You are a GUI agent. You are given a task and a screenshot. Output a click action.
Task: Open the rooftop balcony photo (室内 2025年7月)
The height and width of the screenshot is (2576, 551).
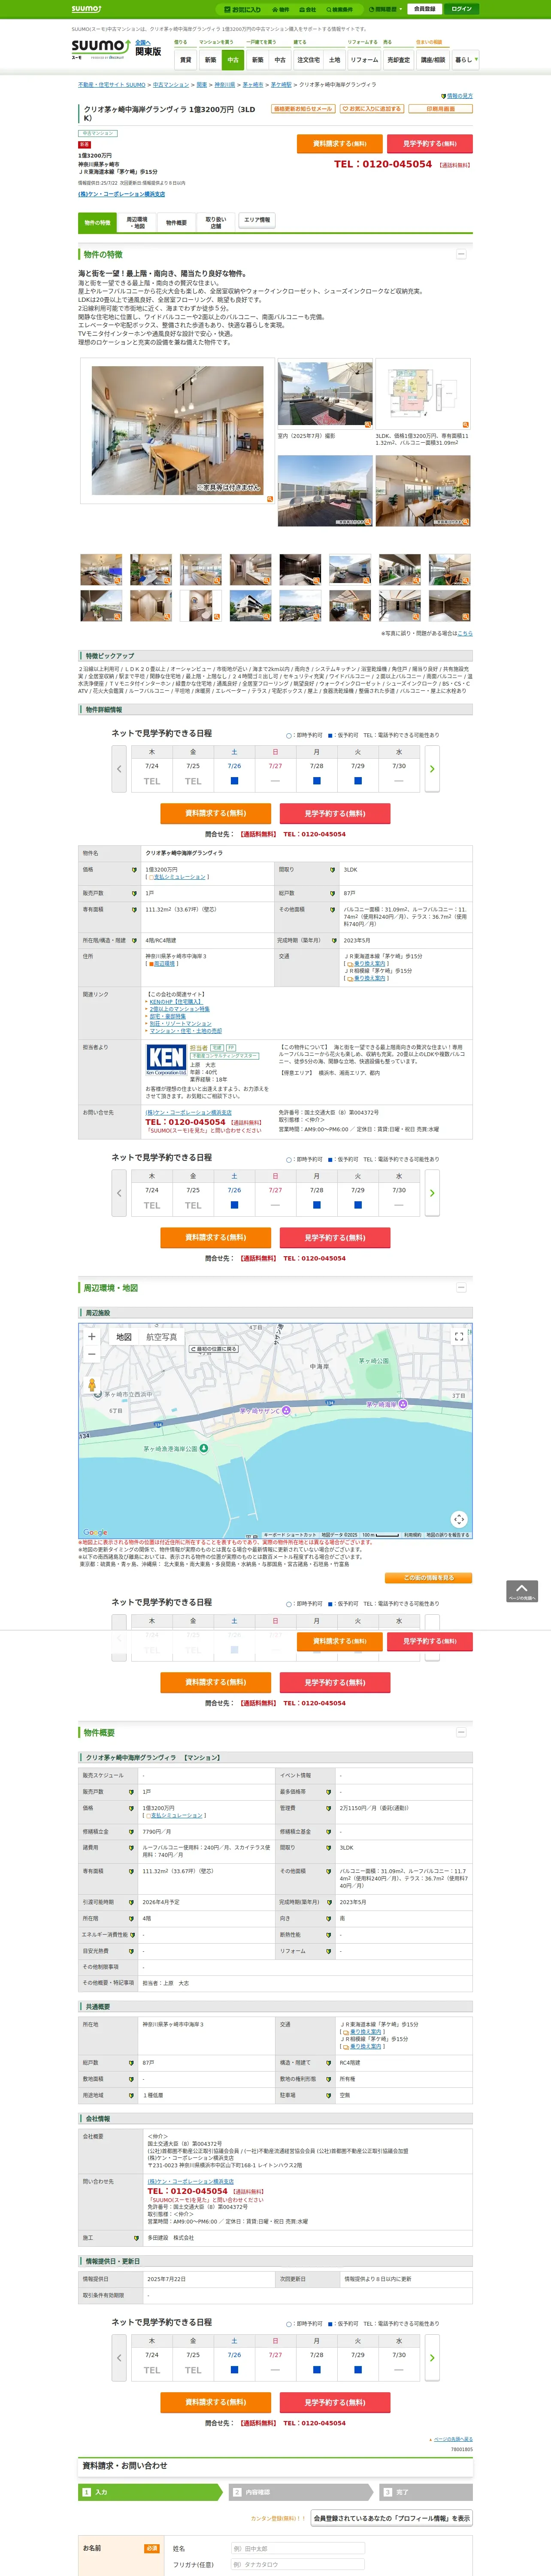pos(325,395)
